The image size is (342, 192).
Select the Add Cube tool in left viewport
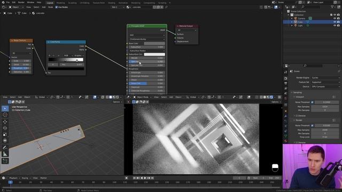point(5,161)
